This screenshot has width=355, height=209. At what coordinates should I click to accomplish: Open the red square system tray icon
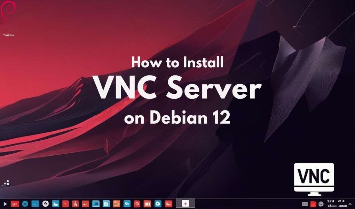click(313, 204)
